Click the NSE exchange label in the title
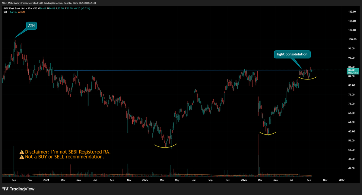Image resolution: width=362 pixels, height=195 pixels. tap(35, 8)
